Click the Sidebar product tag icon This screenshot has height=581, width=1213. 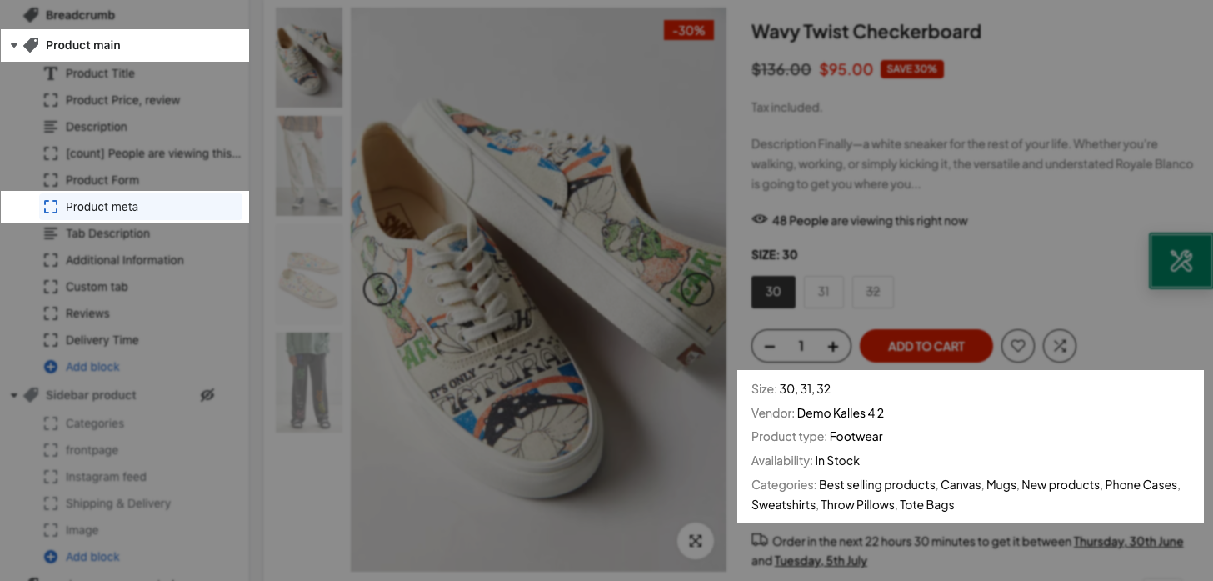point(31,395)
